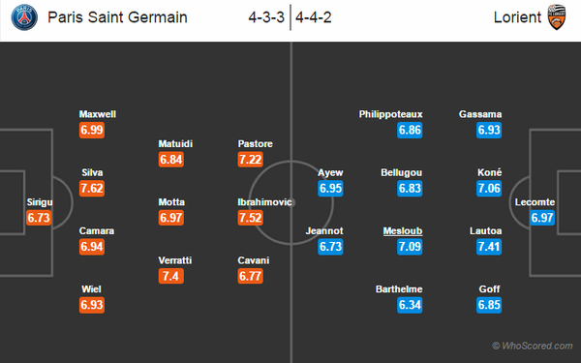Click the Cavani player name
This screenshot has width=581, height=363.
tap(254, 260)
